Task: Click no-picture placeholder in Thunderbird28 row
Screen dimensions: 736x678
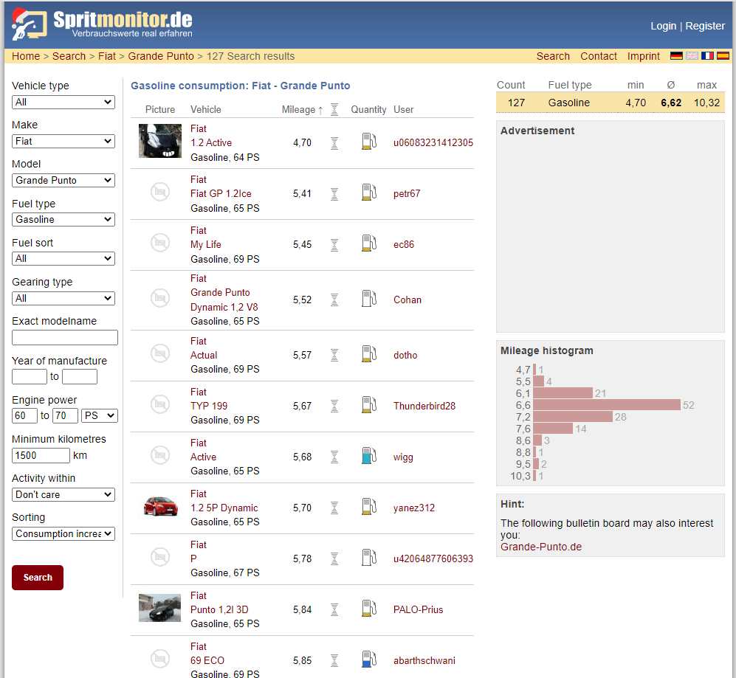Action: coord(159,404)
